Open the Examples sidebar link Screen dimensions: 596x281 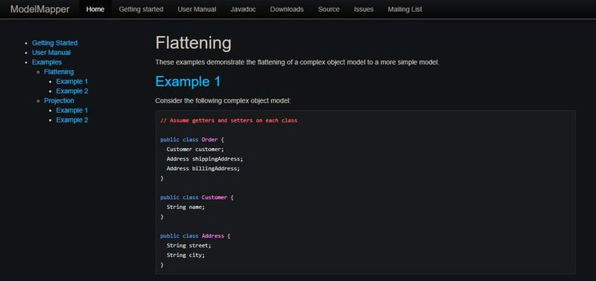(47, 62)
